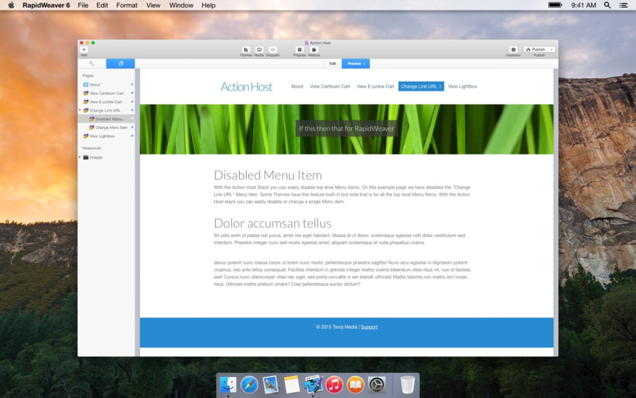Open the RapidWeaver 6 app menu
This screenshot has width=636, height=398.
point(46,5)
